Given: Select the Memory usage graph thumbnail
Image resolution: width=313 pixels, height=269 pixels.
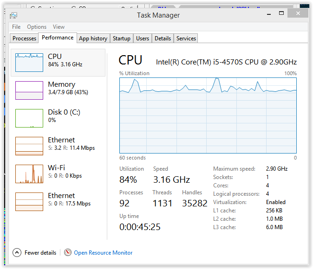Looking at the screenshot, I should pos(29,90).
